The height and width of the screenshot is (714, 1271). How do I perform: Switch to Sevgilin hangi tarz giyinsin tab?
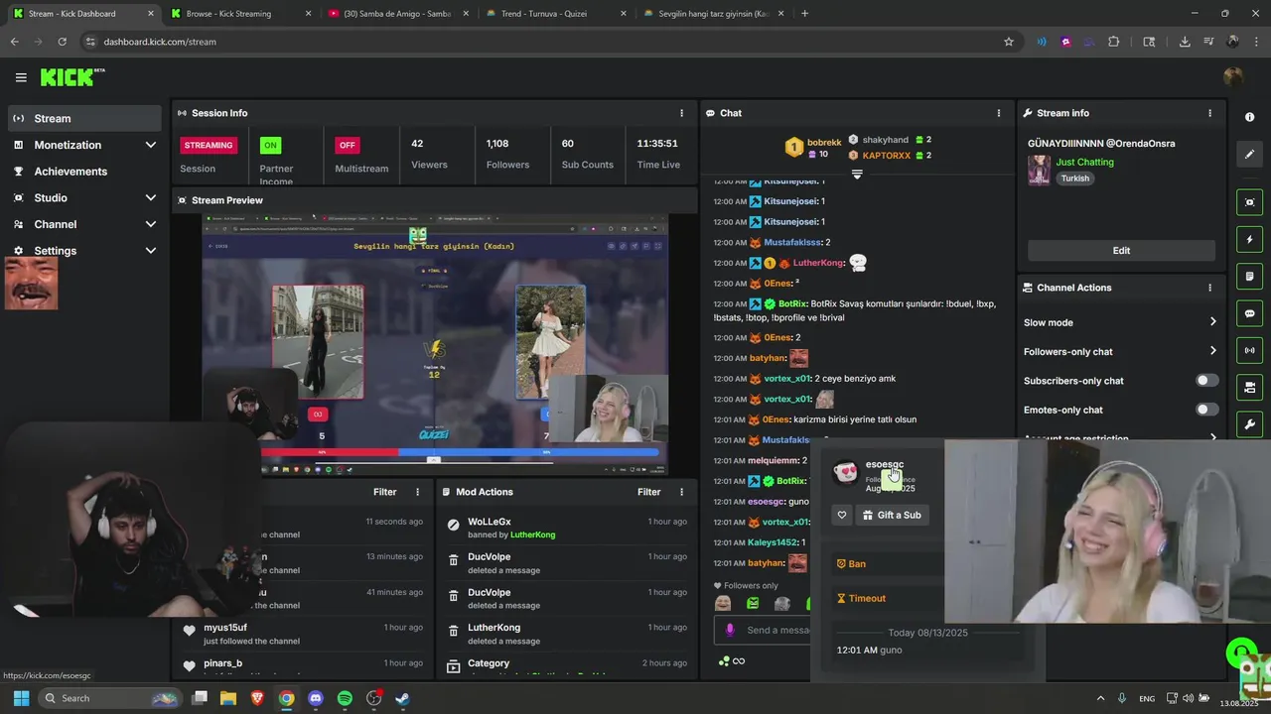point(713,14)
